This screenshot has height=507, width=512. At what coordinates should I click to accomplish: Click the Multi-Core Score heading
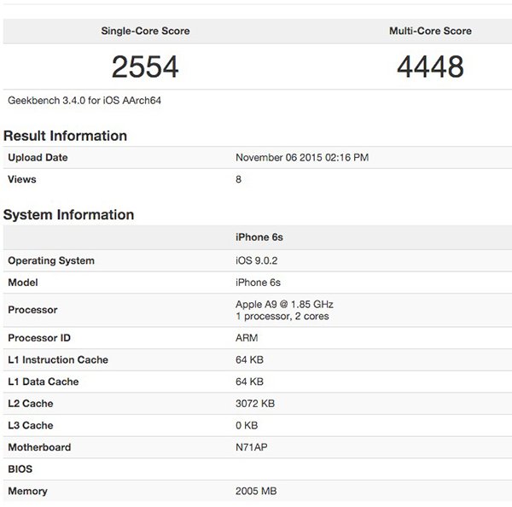point(430,31)
